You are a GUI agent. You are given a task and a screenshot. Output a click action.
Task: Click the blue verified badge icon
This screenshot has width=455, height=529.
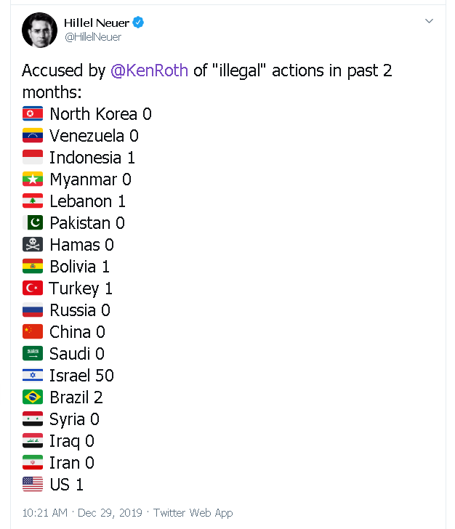click(138, 23)
